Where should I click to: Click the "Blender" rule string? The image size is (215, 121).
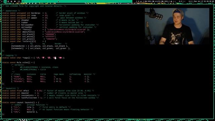[x=18, y=81]
